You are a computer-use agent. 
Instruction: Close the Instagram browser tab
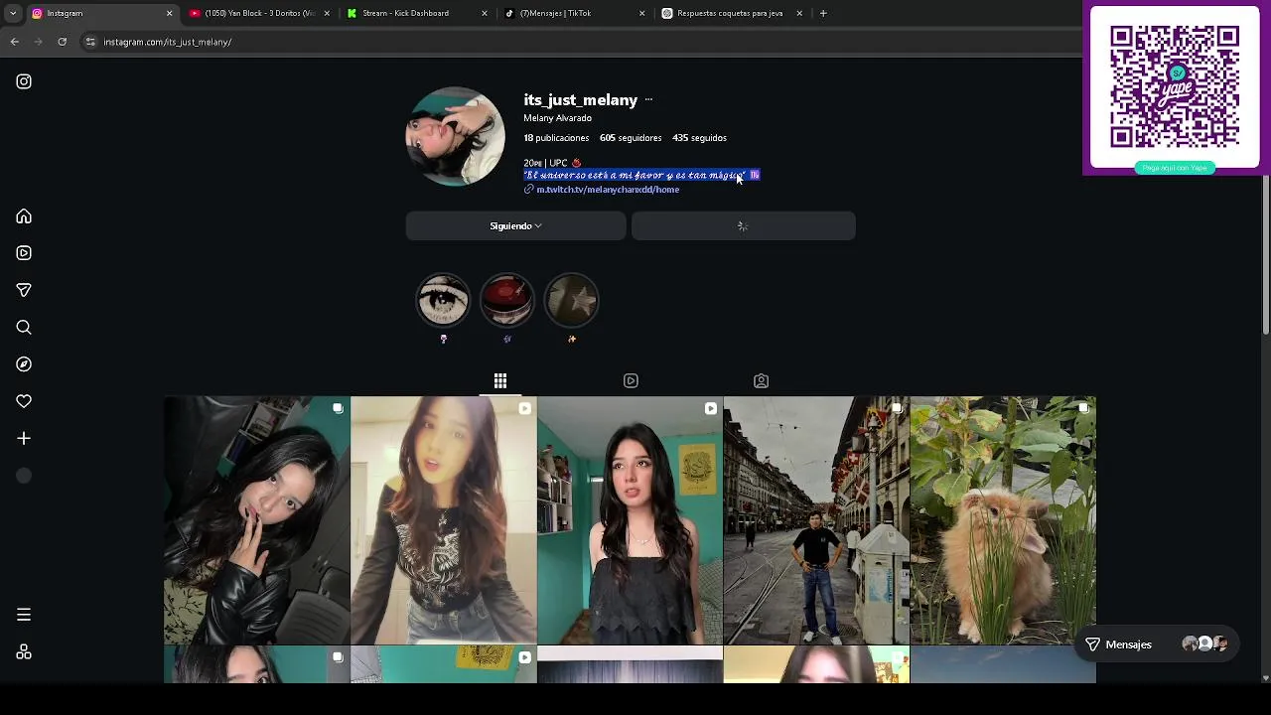[x=169, y=13]
